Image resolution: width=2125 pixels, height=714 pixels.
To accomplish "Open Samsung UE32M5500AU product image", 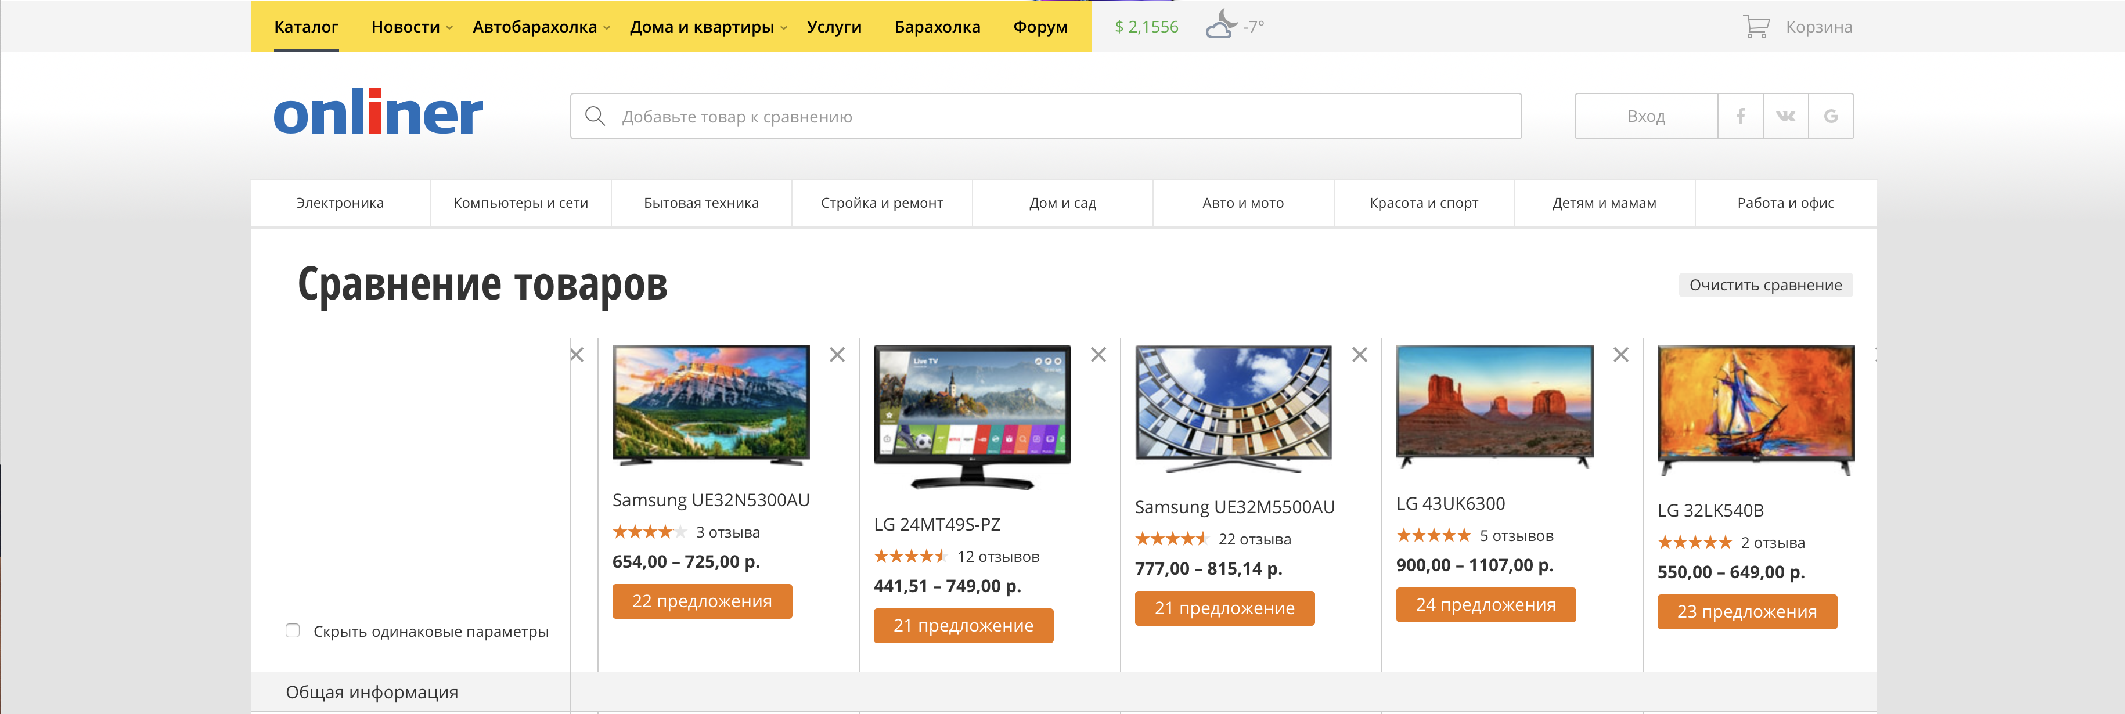I will (x=1233, y=408).
